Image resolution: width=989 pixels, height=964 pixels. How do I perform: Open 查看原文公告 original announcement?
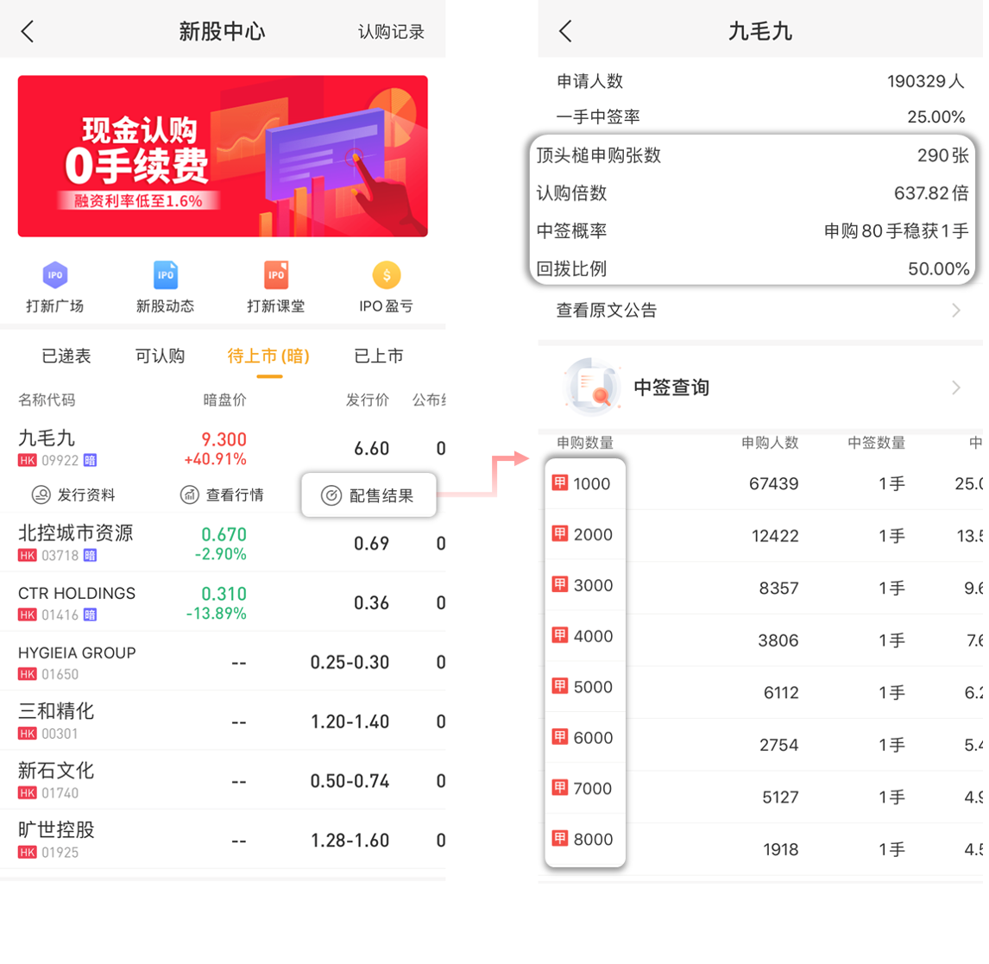[x=760, y=311]
